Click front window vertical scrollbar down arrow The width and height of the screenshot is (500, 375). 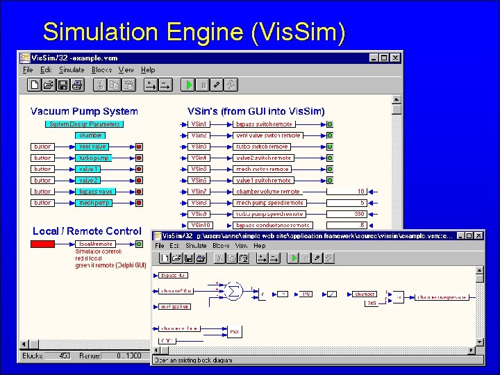pyautogui.click(x=480, y=342)
